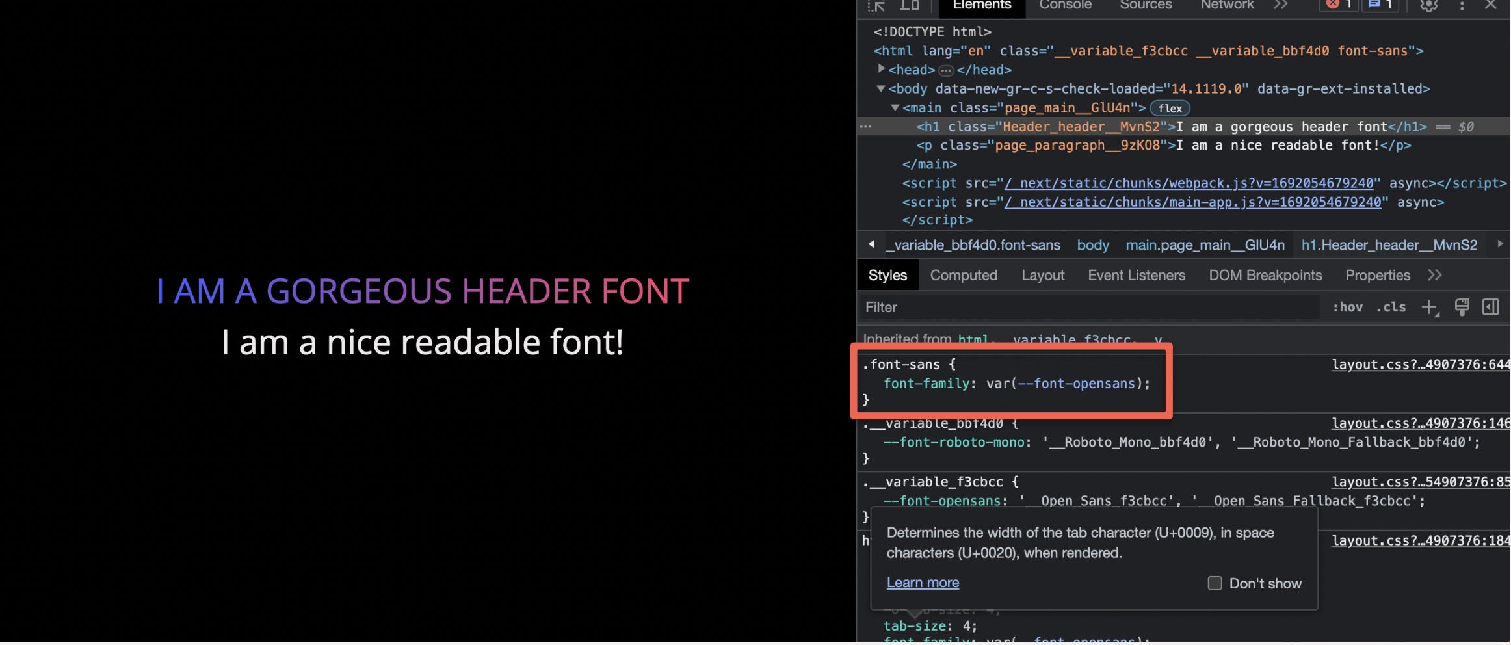Open the Styles pane tab

[x=887, y=276]
